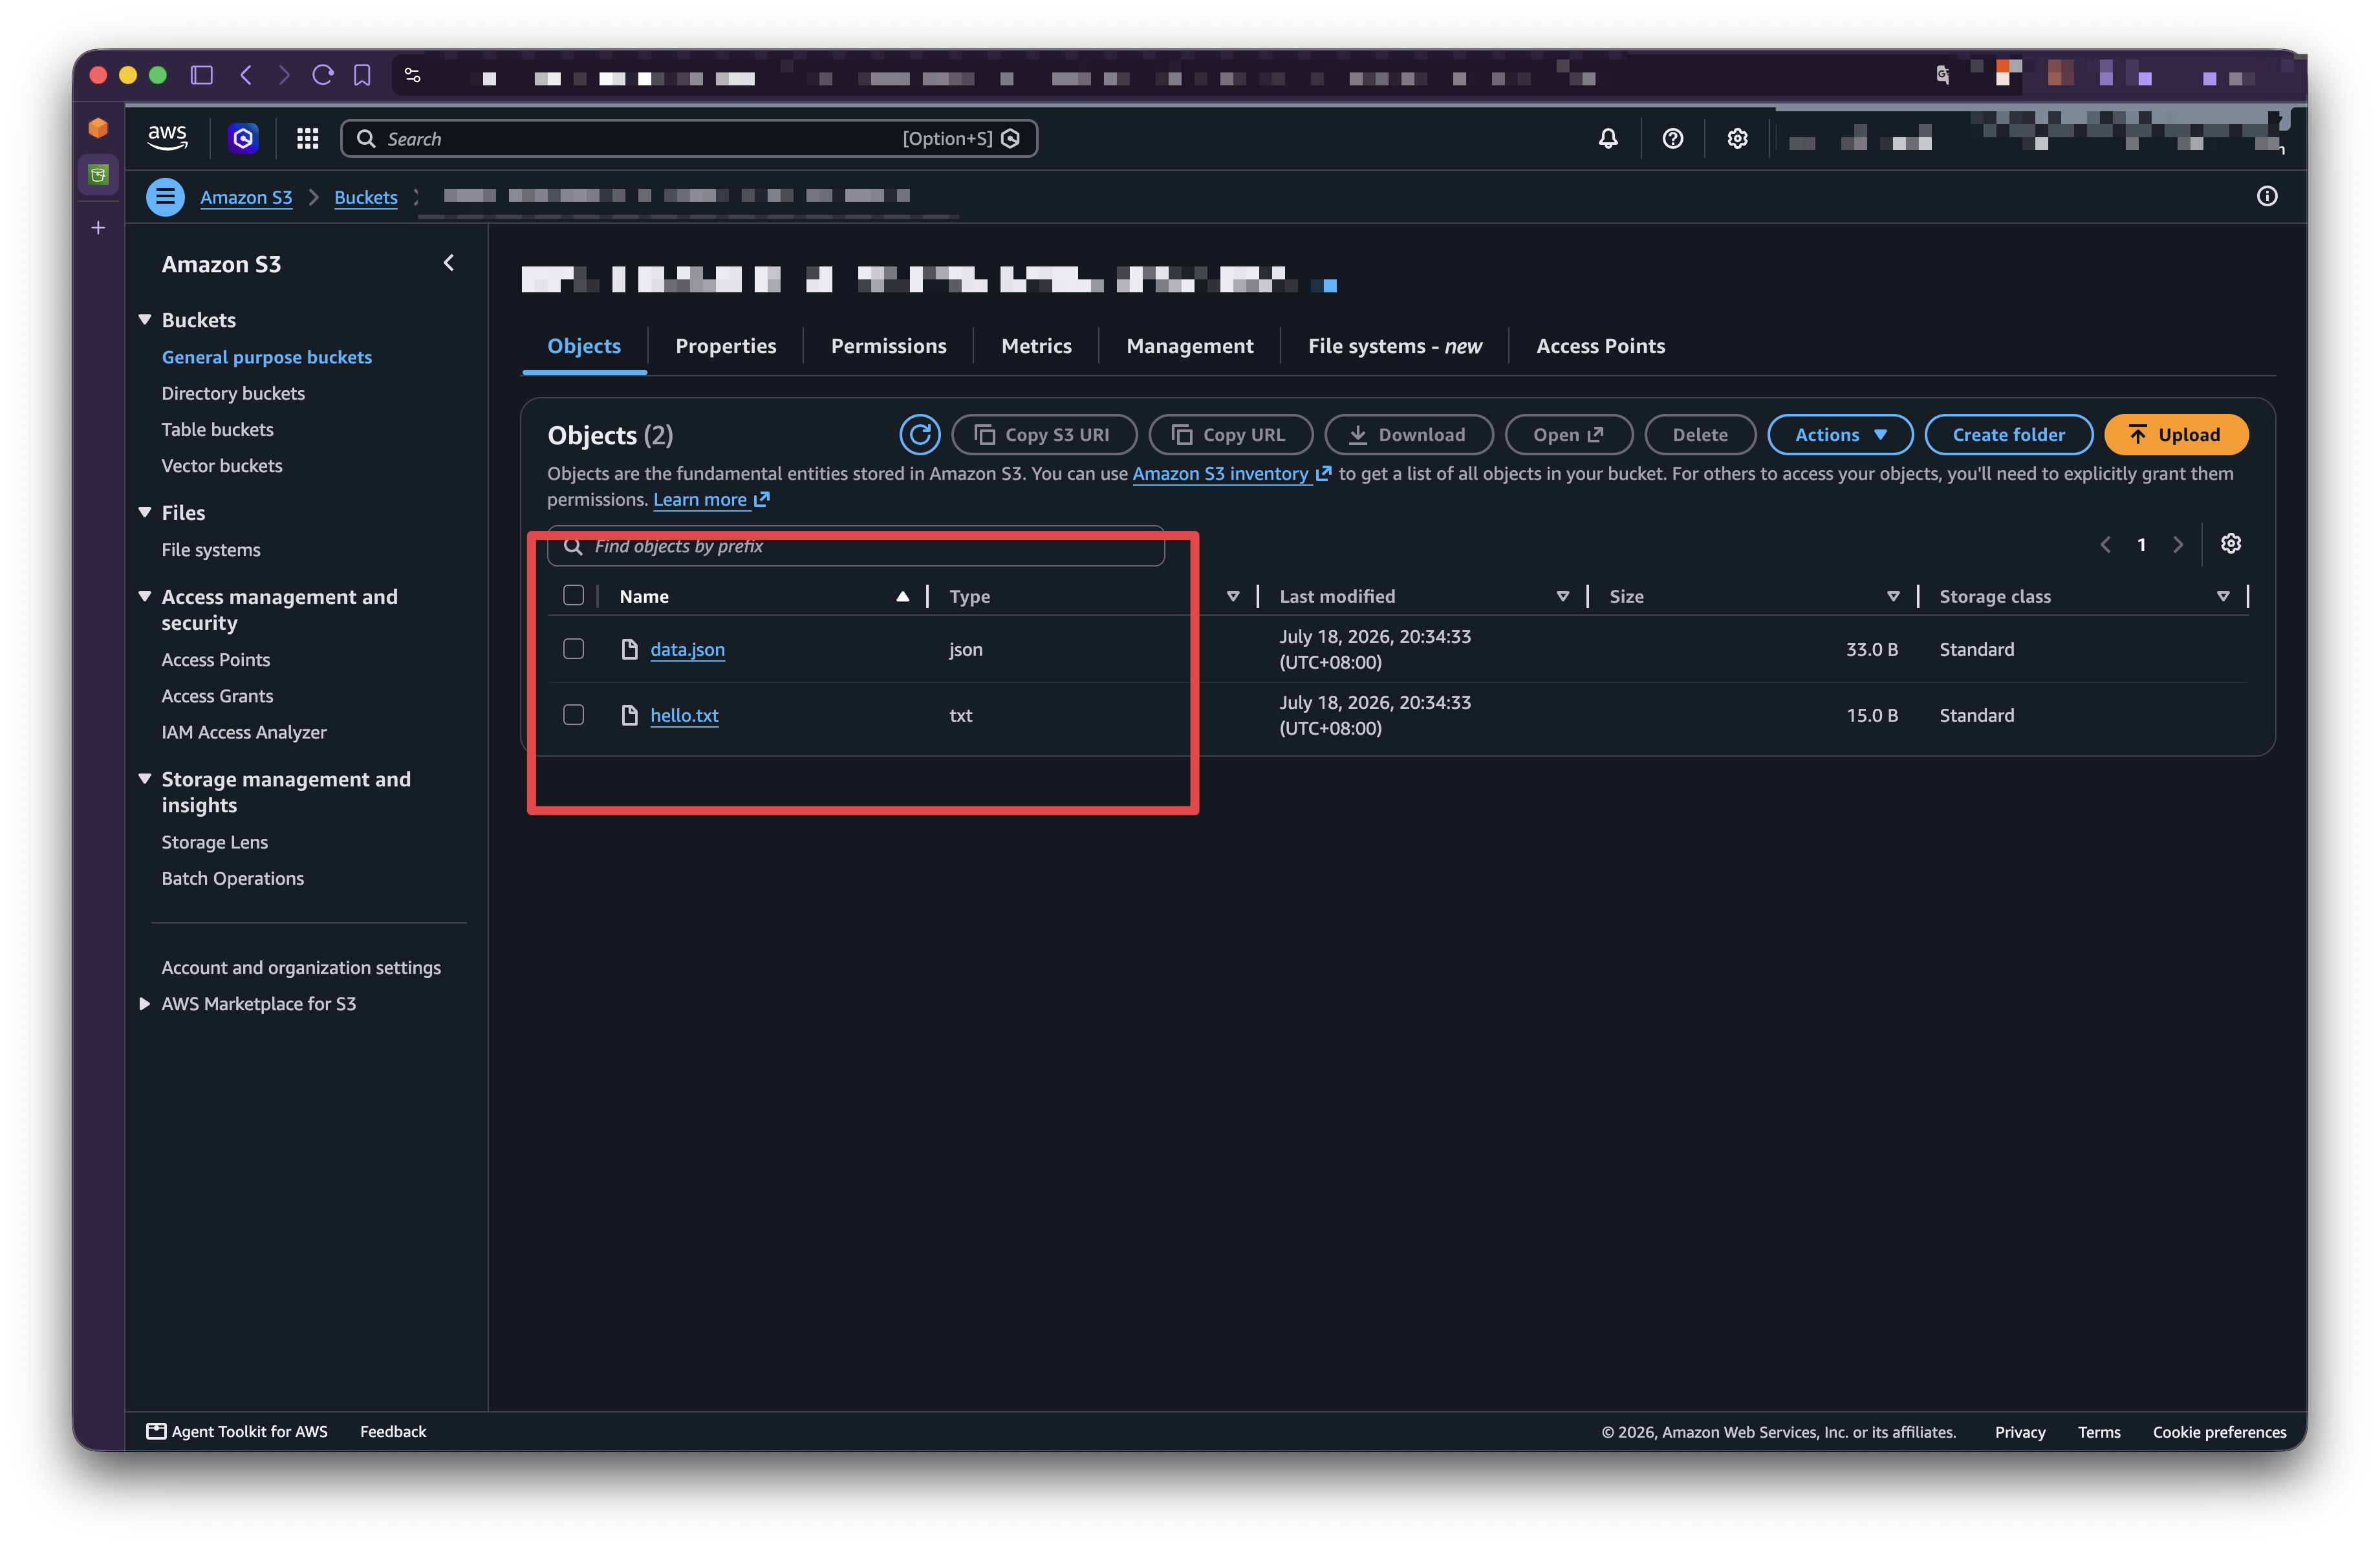Open the AWS services grid menu

pyautogui.click(x=308, y=139)
